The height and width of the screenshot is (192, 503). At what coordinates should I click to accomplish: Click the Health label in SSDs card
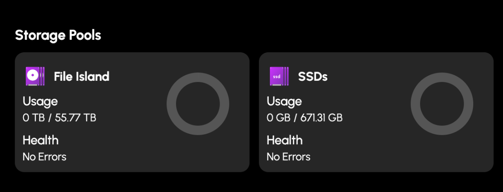pyautogui.click(x=285, y=140)
